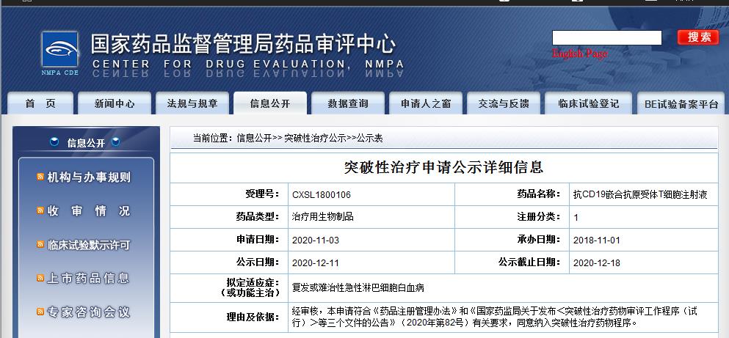Focus the search text field
Image resolution: width=729 pixels, height=338 pixels.
606,37
